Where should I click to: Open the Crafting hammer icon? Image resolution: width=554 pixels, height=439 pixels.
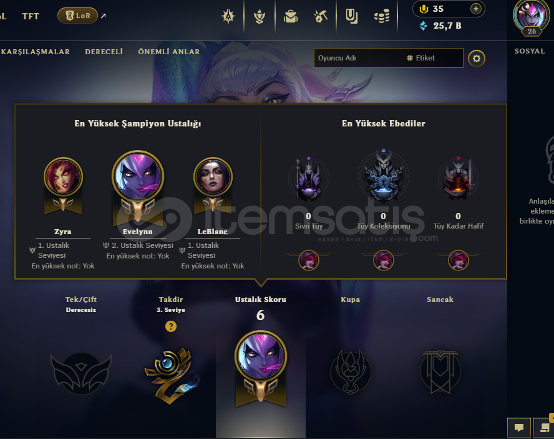pos(321,16)
